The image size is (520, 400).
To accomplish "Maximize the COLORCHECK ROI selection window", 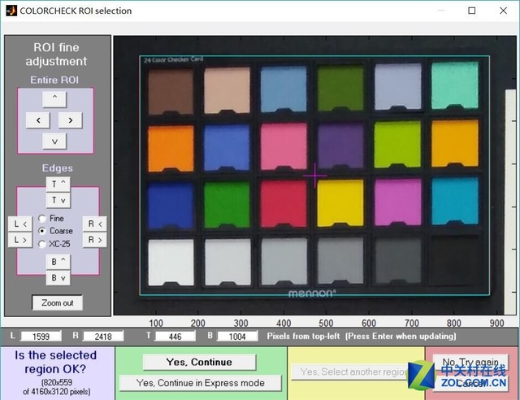I will [471, 11].
